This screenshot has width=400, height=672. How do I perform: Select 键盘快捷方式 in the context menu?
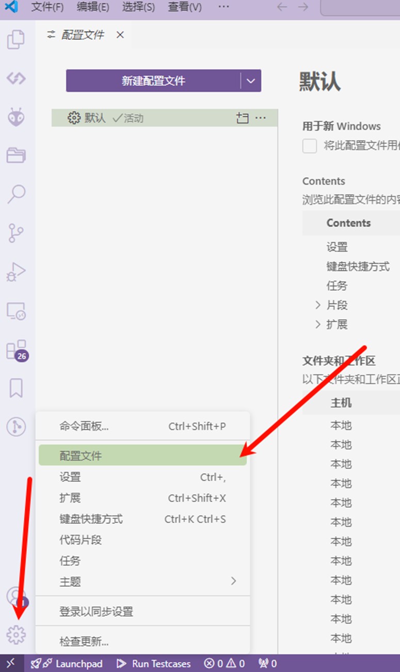click(x=142, y=519)
